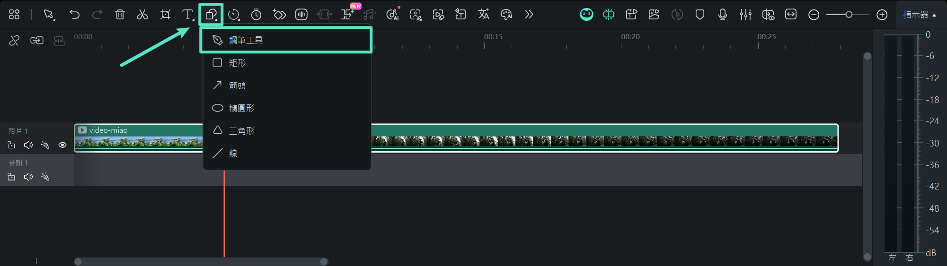This screenshot has width=947, height=266.
Task: Mute the 音訊 1 audio track
Action: (x=28, y=177)
